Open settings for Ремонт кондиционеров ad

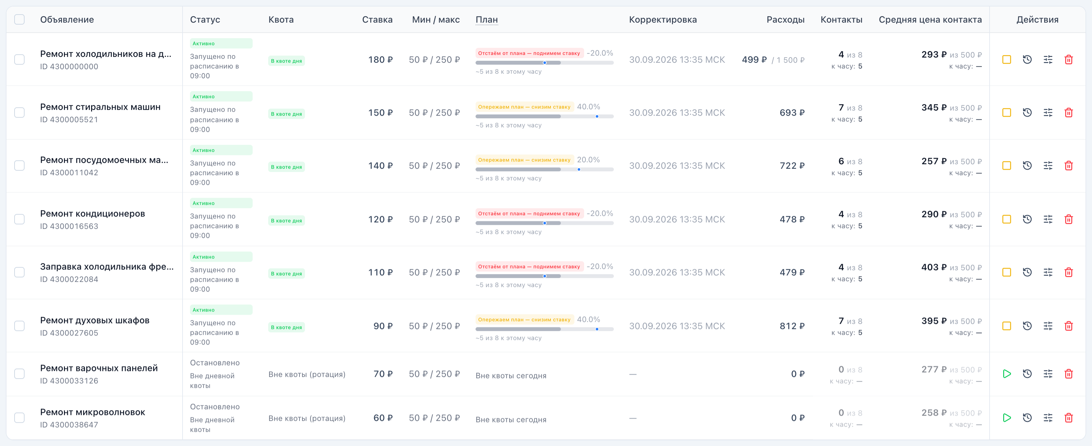tap(1047, 219)
